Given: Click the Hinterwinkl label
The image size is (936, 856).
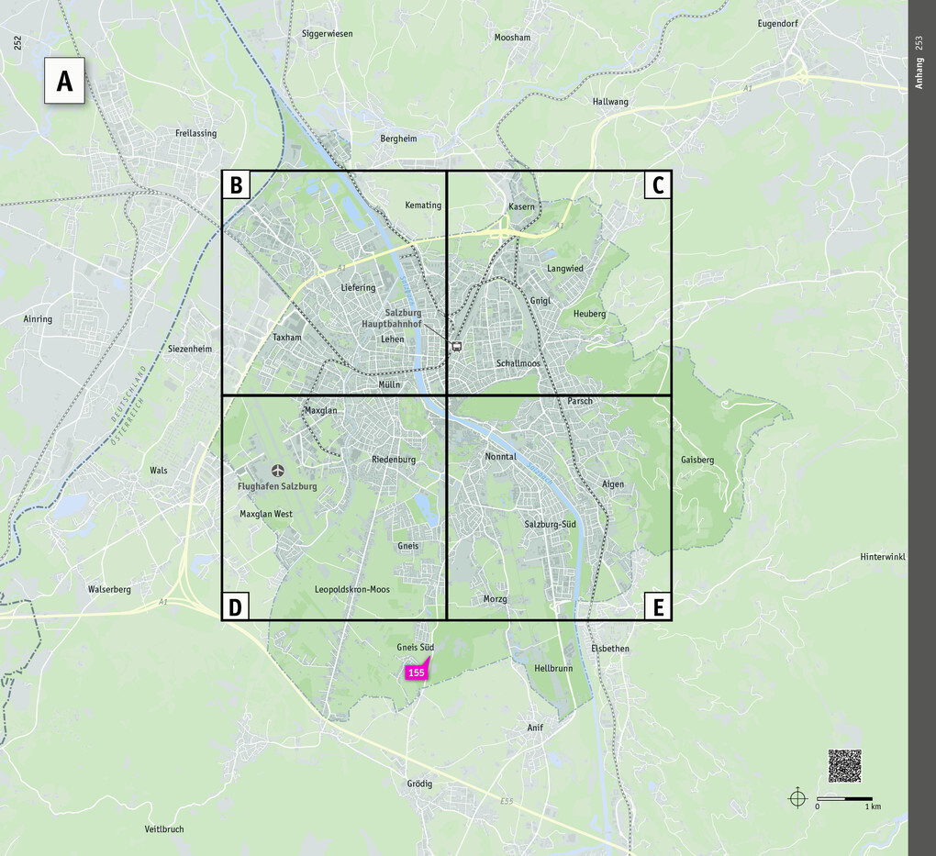Looking at the screenshot, I should 882,557.
